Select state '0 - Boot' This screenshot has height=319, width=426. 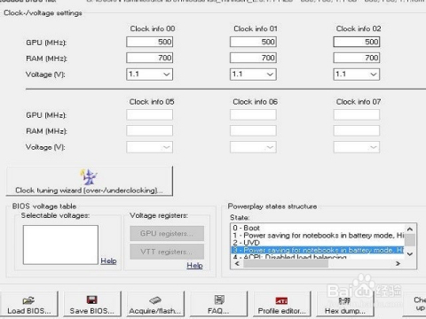(246, 228)
